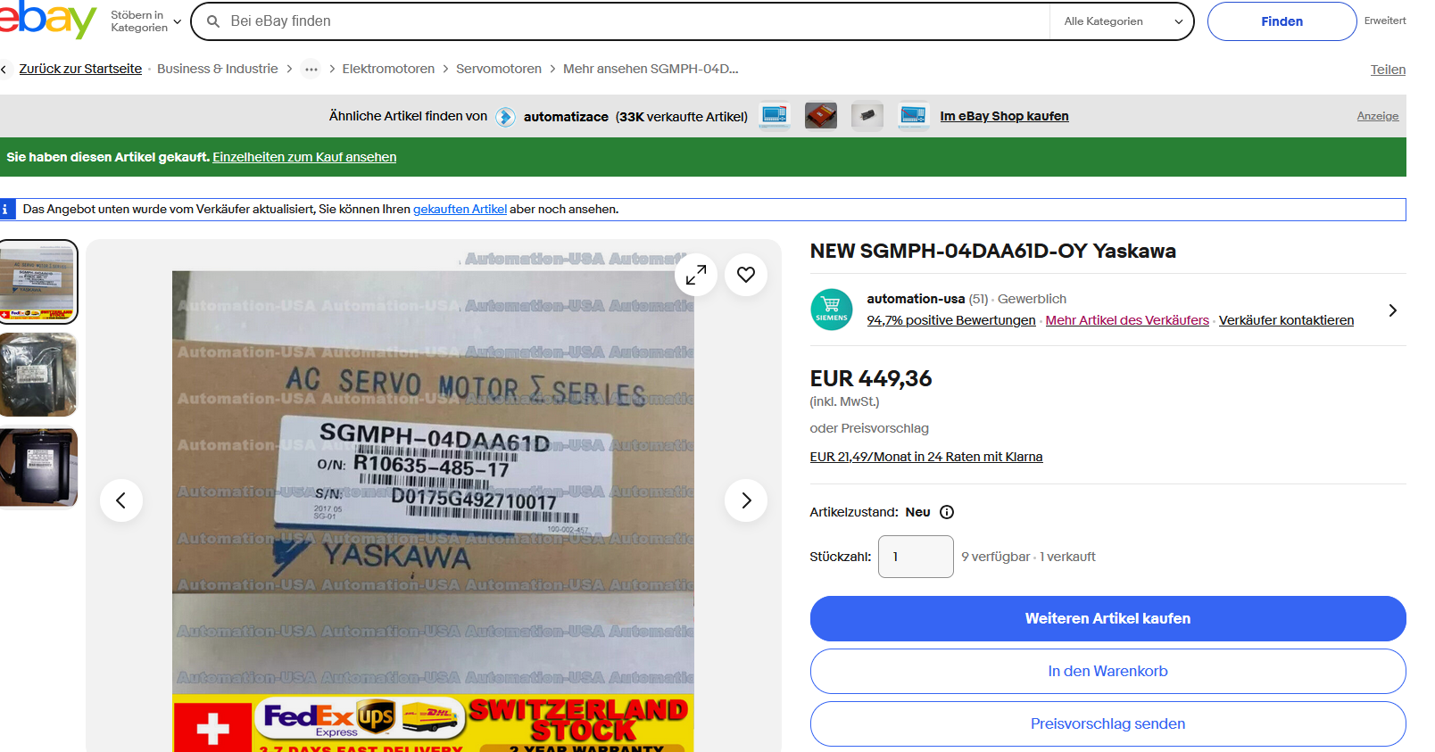
Task: Click In den Warenkorb button
Action: coord(1107,671)
